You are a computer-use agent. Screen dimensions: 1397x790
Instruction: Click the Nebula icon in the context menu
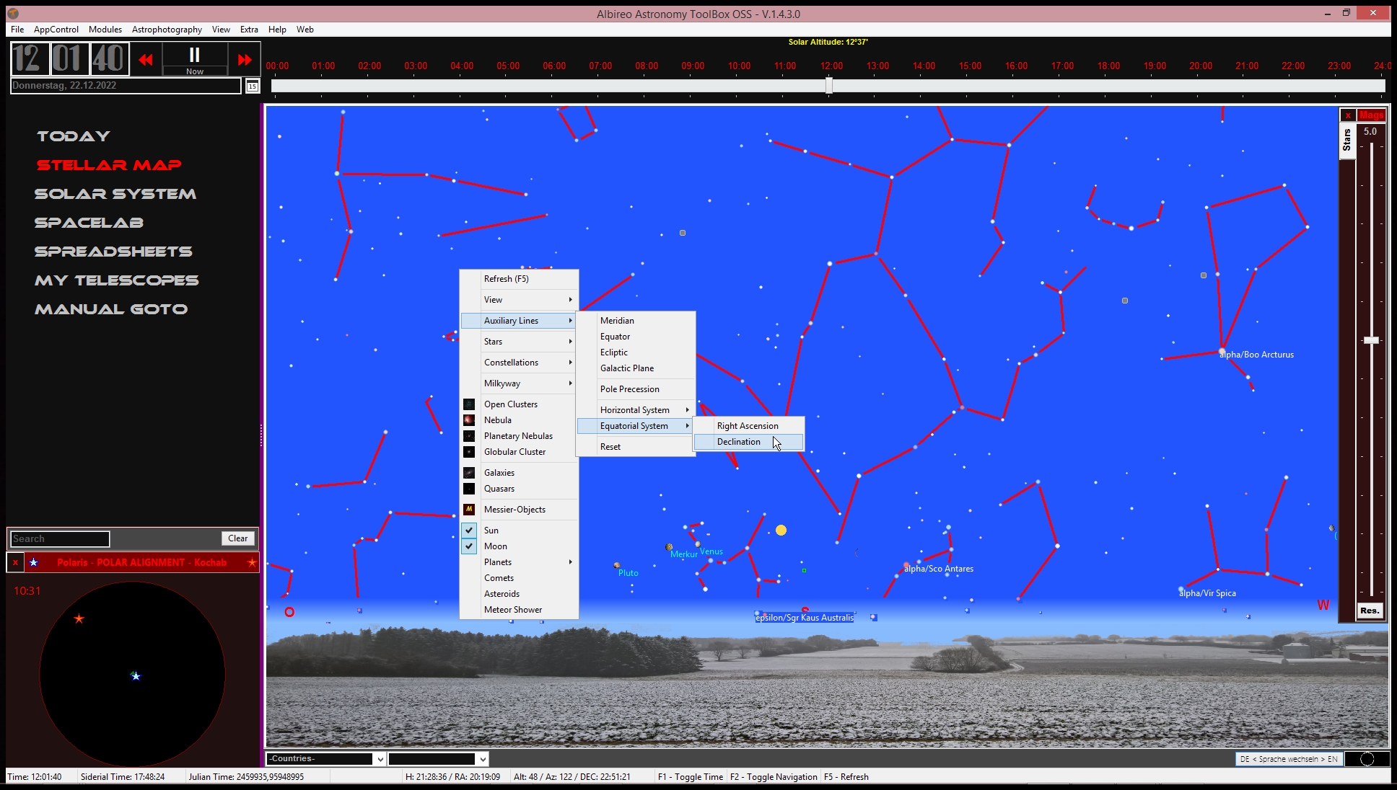[469, 420]
